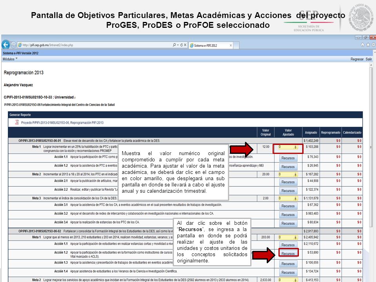This screenshot has width=376, height=282.
Task: Click yellow Valor Ajustado field for 203.00 meta
Action: (288, 237)
